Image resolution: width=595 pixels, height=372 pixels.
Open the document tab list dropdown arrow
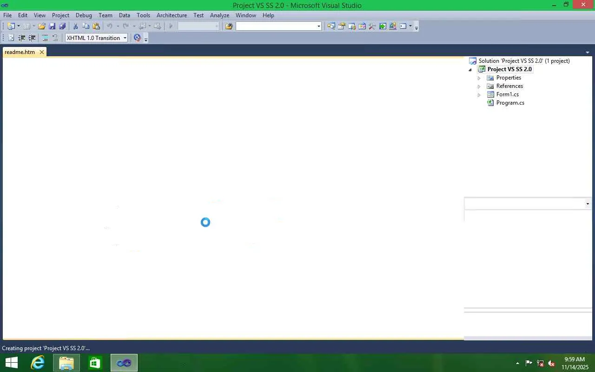tap(588, 53)
